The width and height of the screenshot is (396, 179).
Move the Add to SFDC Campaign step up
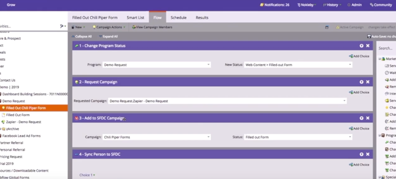361,118
